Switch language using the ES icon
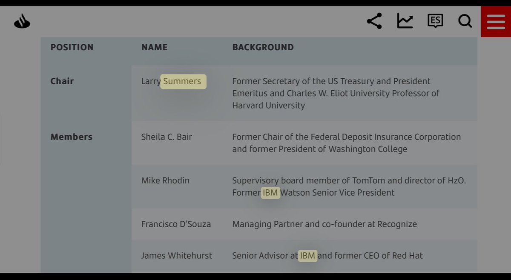 click(x=435, y=21)
